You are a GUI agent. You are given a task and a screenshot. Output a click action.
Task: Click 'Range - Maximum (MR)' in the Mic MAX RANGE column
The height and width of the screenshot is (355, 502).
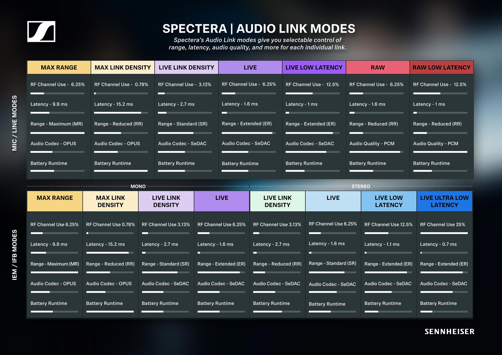point(57,124)
